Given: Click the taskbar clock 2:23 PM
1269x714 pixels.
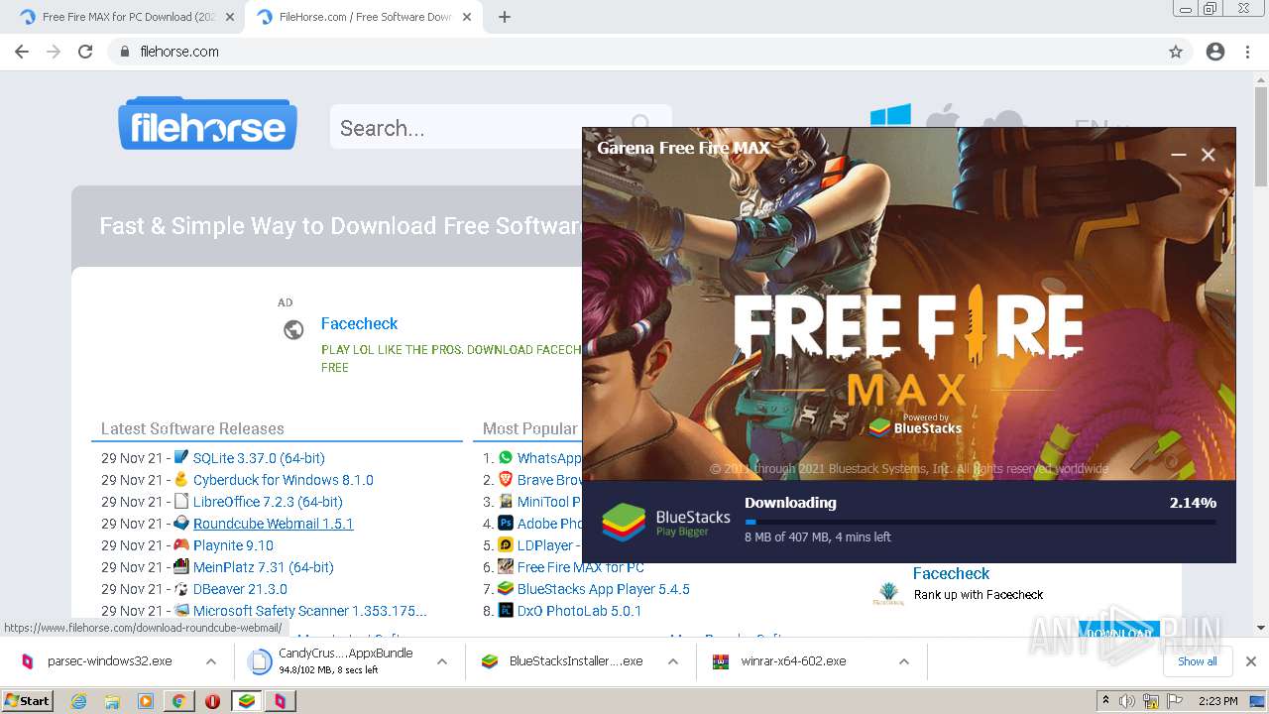Looking at the screenshot, I should [x=1217, y=701].
